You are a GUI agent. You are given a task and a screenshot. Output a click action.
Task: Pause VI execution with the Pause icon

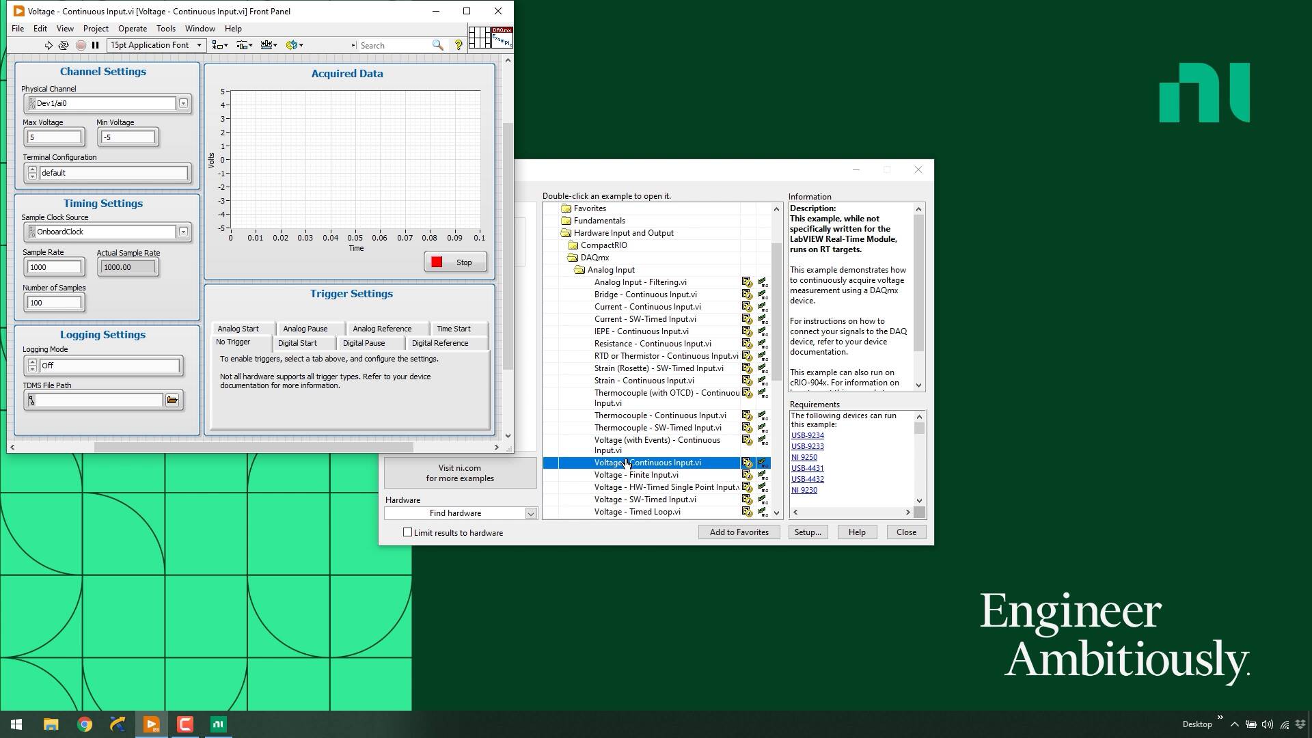[x=96, y=45]
